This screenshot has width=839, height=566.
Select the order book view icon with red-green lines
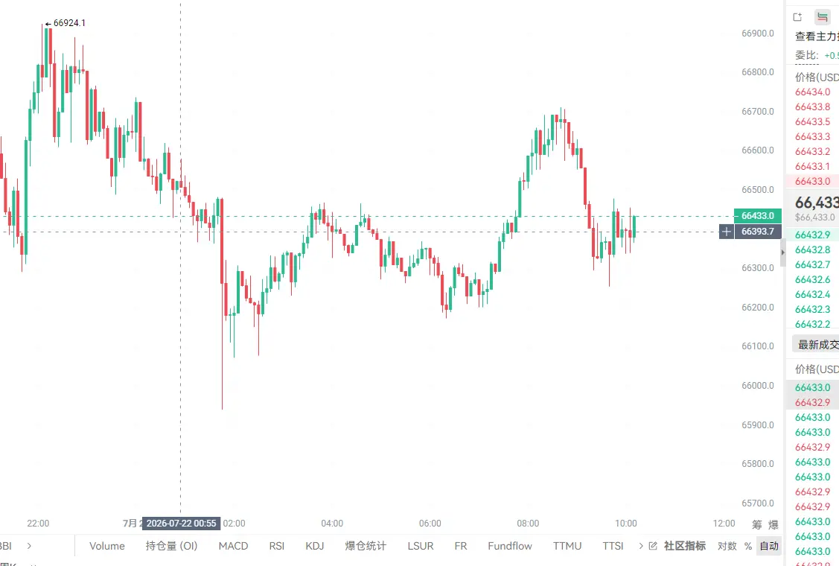tap(823, 17)
